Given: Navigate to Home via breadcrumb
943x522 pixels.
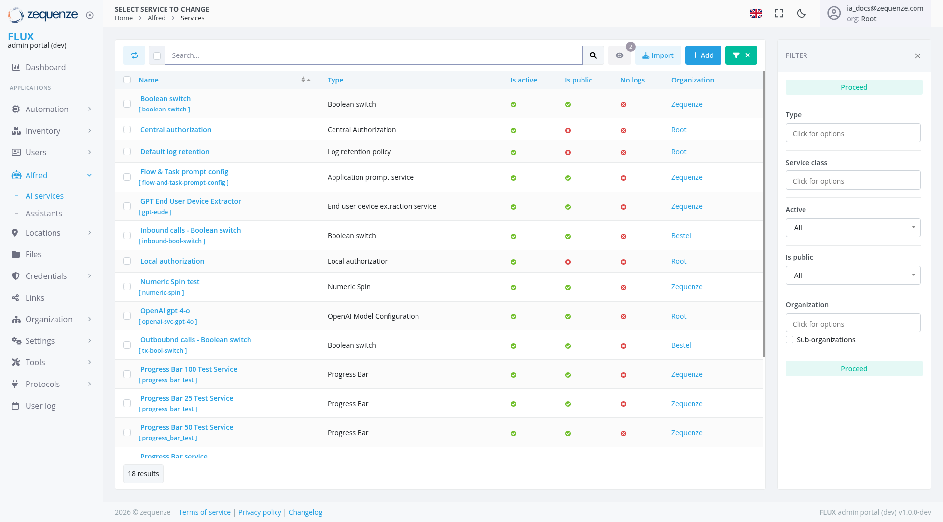Looking at the screenshot, I should tap(124, 18).
